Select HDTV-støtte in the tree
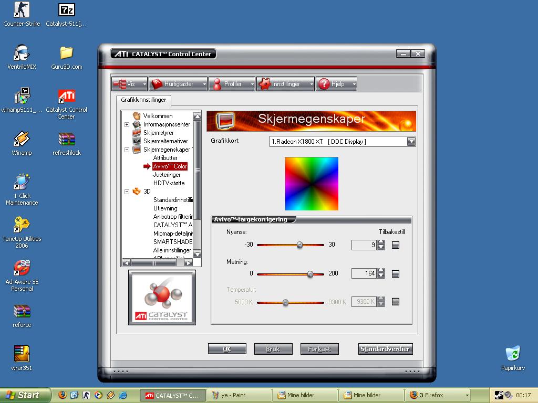This screenshot has width=538, height=403. 169,183
